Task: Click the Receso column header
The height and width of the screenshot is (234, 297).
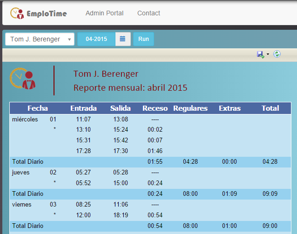Action: [155, 108]
